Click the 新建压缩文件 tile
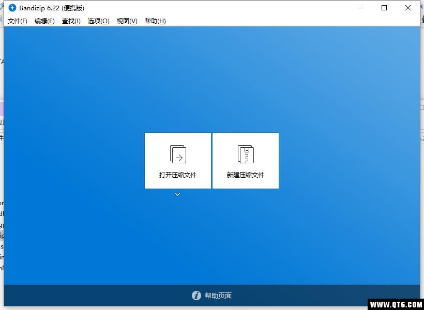The width and height of the screenshot is (424, 310). (x=246, y=161)
